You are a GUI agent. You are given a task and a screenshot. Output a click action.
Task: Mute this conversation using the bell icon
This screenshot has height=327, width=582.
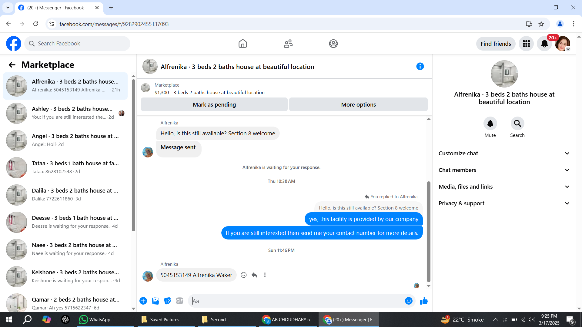coord(490,124)
